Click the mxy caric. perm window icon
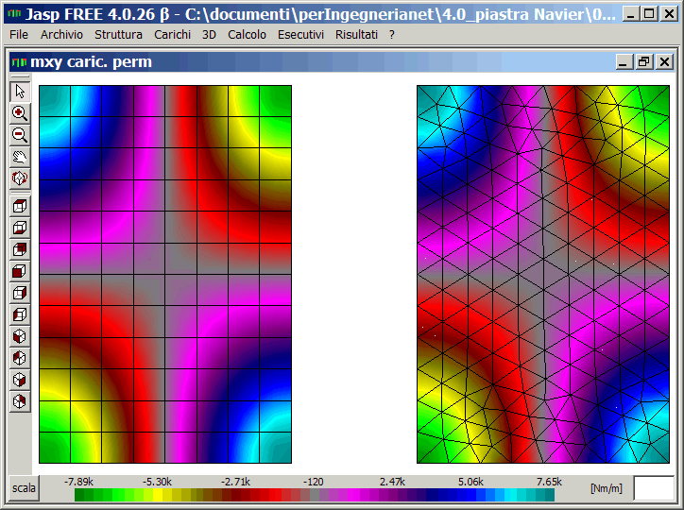Screen dimensions: 684x510 [x=19, y=62]
